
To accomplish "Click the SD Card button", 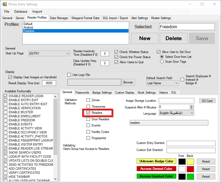I will (207, 101).
